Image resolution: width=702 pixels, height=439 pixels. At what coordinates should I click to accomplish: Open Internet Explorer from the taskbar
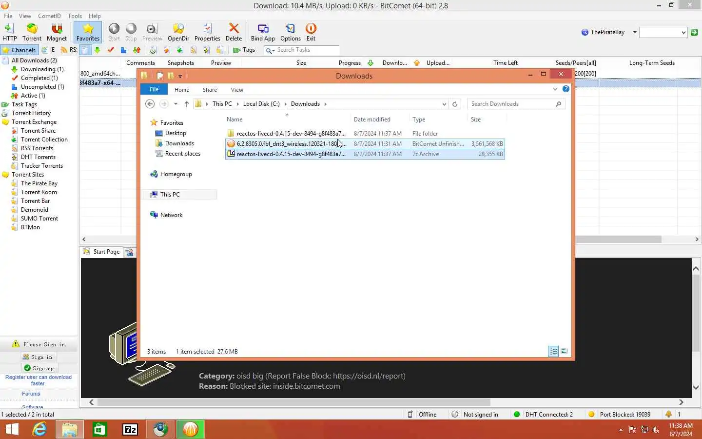[39, 429]
